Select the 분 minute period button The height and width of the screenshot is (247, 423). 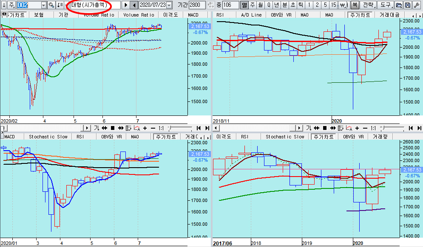(x=284, y=5)
